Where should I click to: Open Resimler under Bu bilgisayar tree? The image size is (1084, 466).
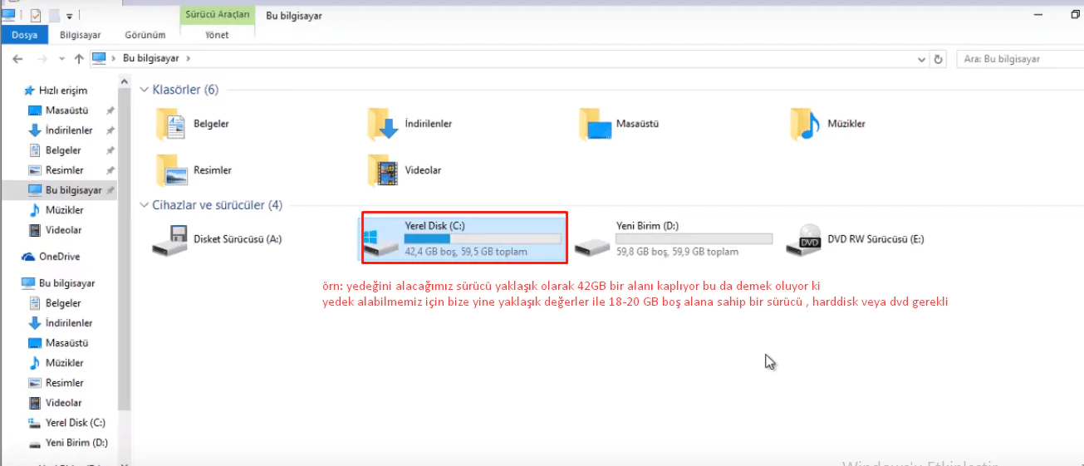[56, 383]
